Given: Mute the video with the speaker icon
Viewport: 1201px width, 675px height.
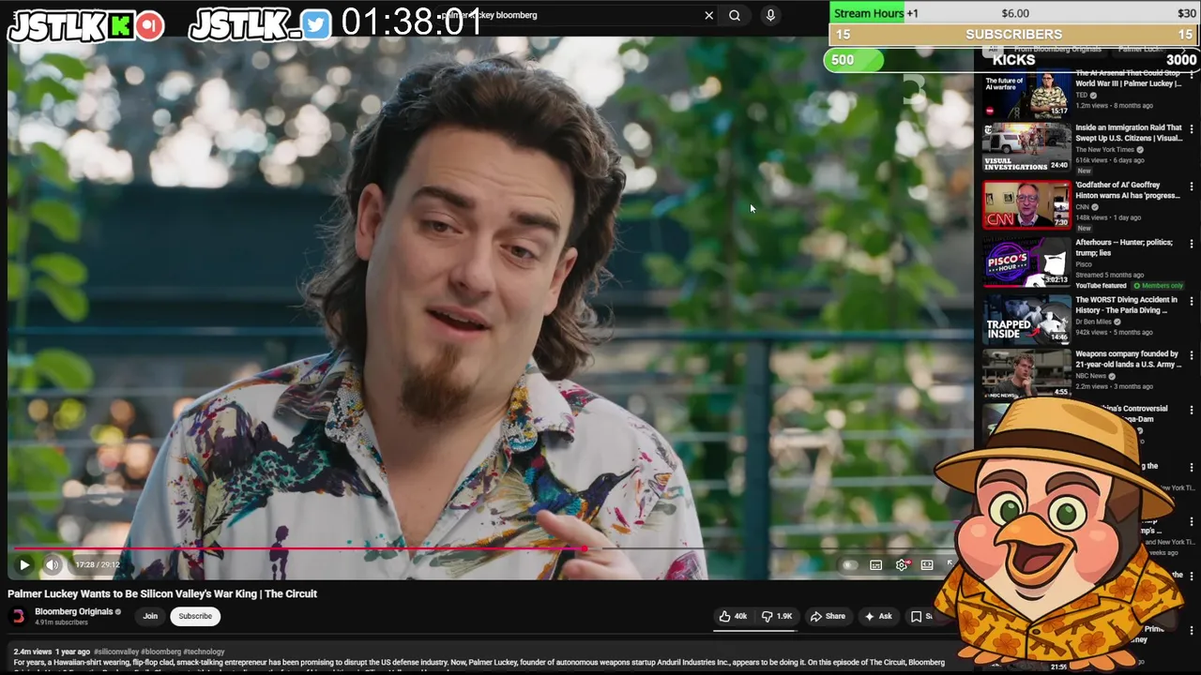Looking at the screenshot, I should (53, 564).
